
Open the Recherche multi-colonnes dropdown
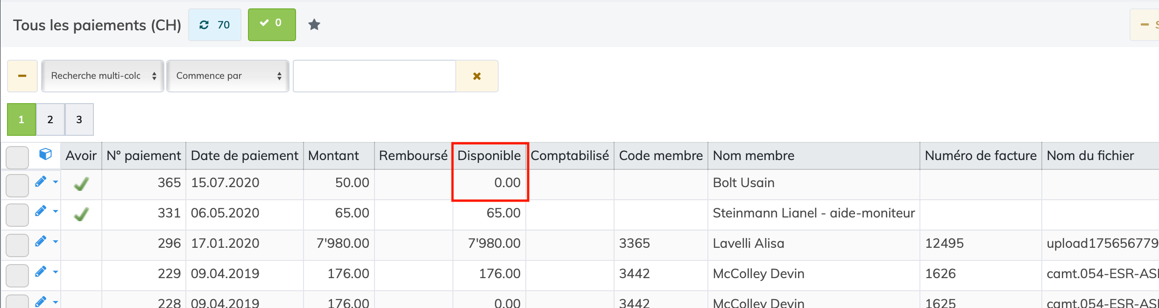pyautogui.click(x=102, y=76)
